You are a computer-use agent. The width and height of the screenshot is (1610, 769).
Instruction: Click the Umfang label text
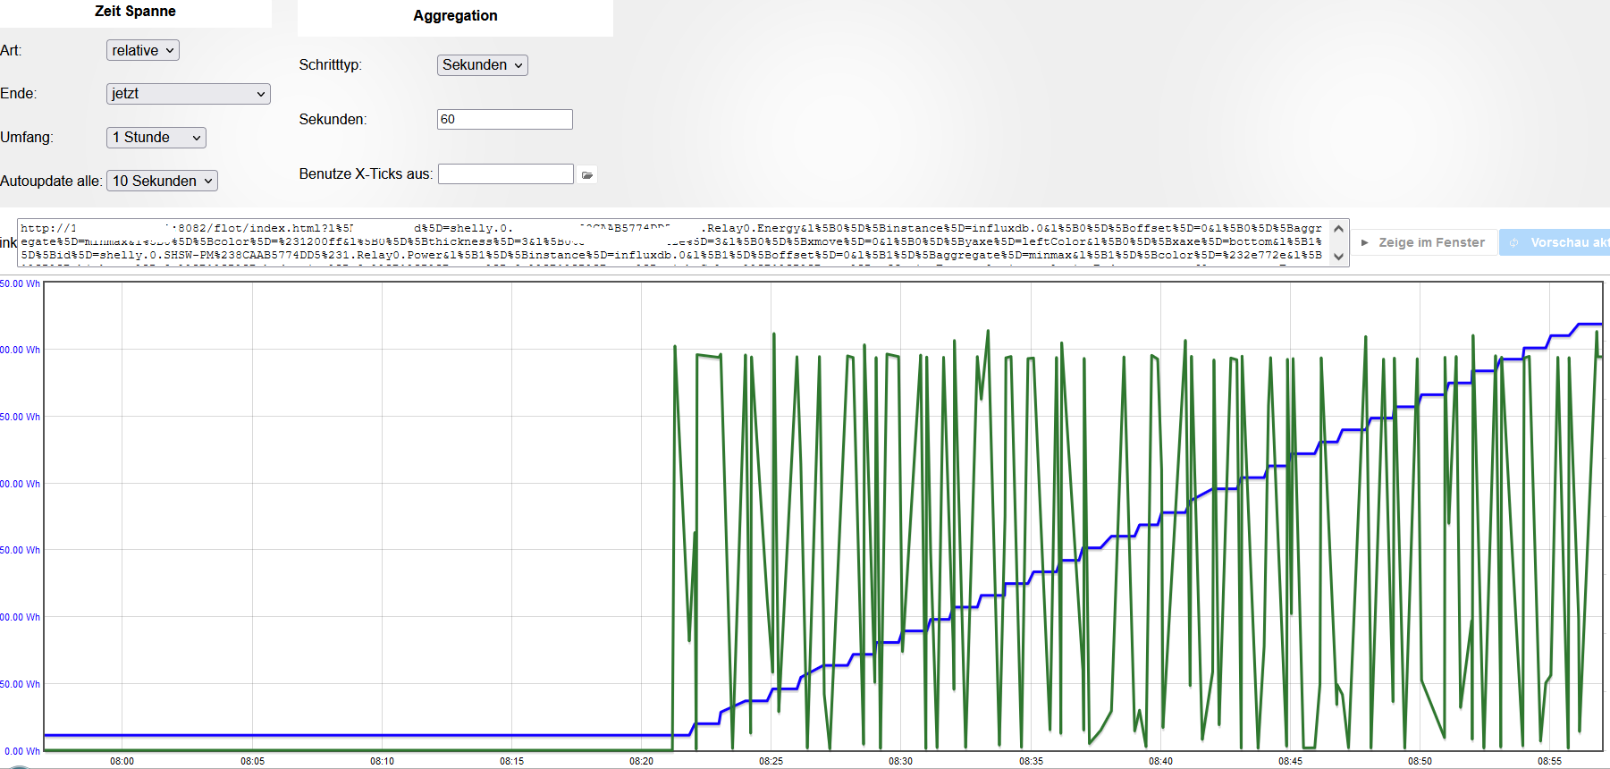point(27,138)
